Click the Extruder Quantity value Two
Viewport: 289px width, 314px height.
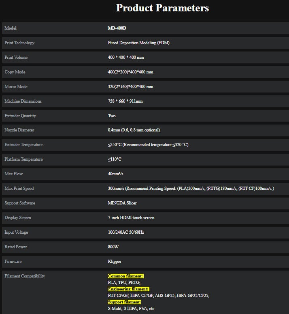click(112, 116)
